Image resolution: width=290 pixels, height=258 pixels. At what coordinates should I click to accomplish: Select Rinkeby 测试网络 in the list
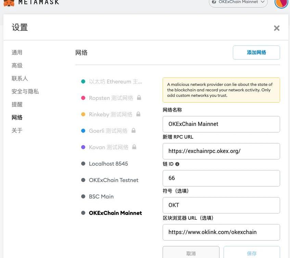111,114
